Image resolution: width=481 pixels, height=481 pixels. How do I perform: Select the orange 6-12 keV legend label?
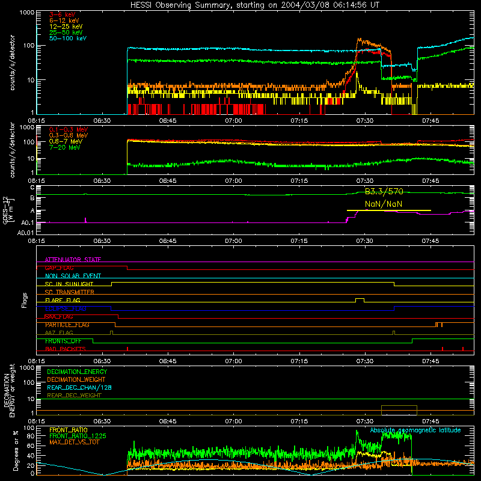[x=64, y=20]
